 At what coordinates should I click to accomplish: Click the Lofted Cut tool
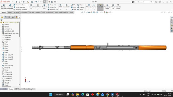pos(52,7)
